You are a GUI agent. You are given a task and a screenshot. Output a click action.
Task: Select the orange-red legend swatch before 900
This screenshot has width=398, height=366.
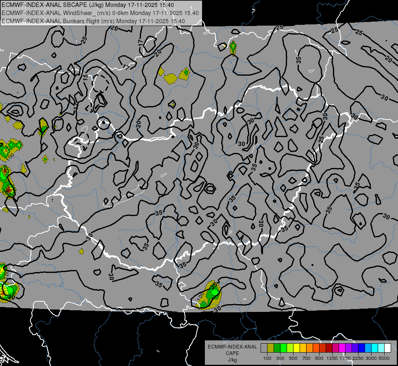coord(316,348)
